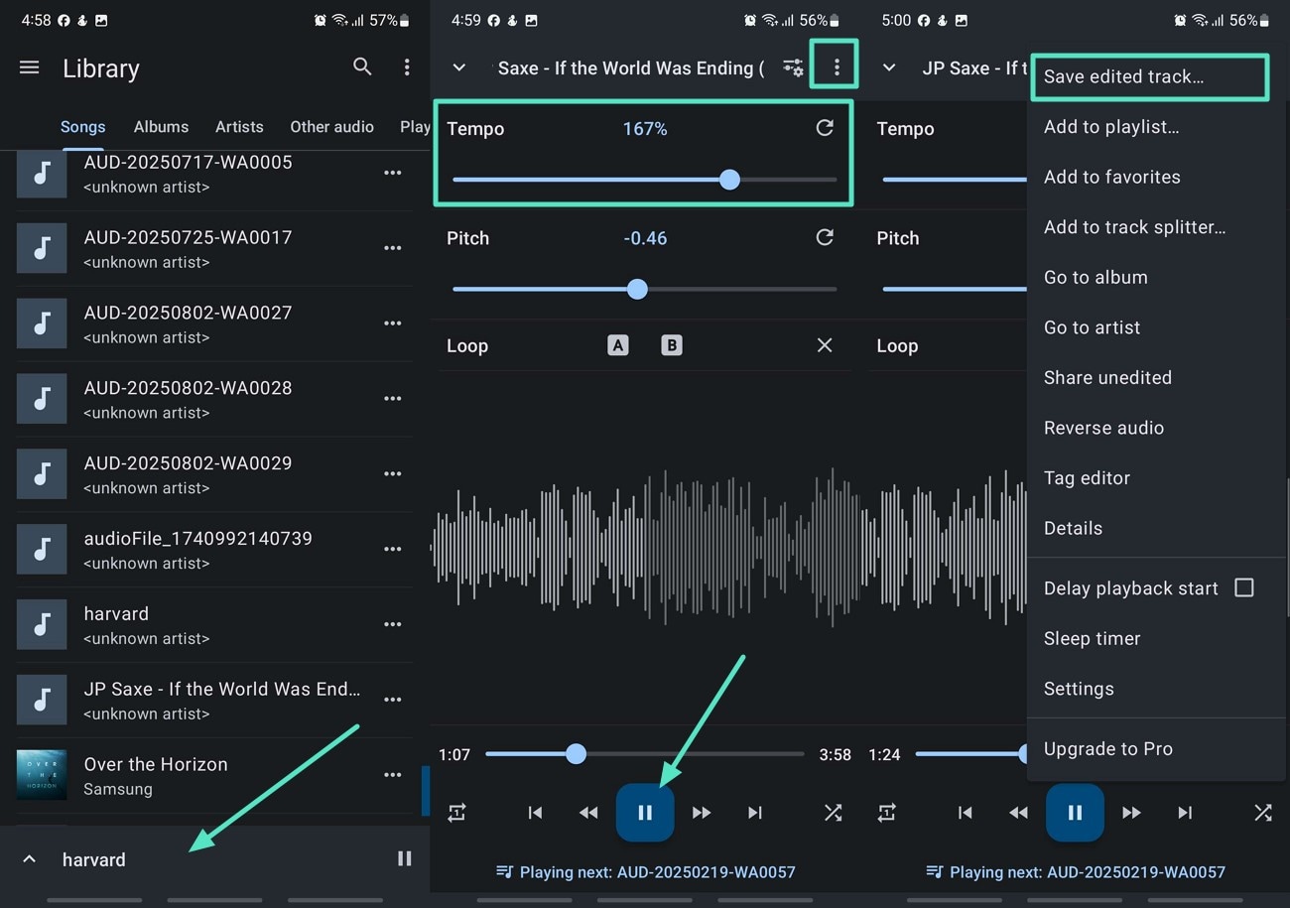1290x908 pixels.
Task: Open options for AUD-20250725-WA0017
Action: point(393,248)
